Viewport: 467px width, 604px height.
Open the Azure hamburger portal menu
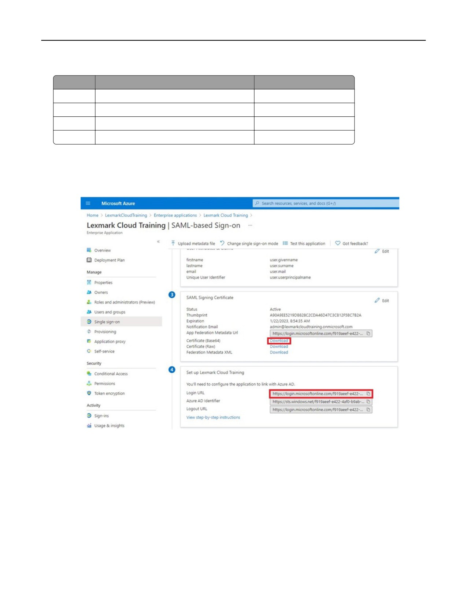(88, 203)
